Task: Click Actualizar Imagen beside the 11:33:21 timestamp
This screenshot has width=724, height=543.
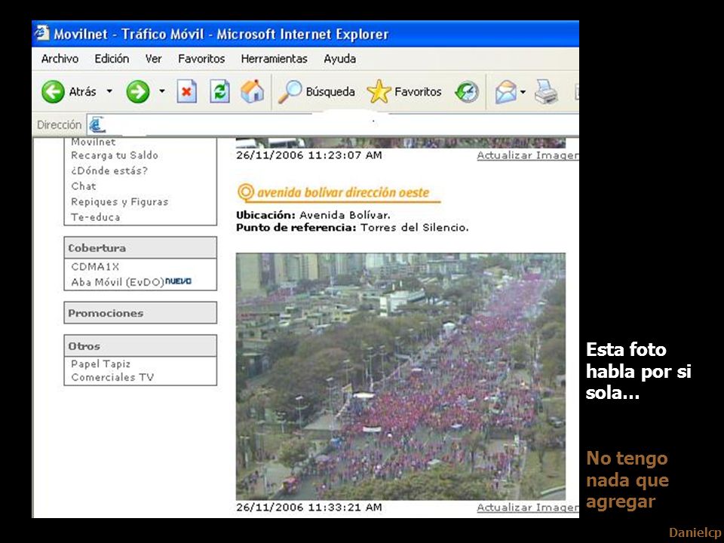Action: (x=528, y=508)
